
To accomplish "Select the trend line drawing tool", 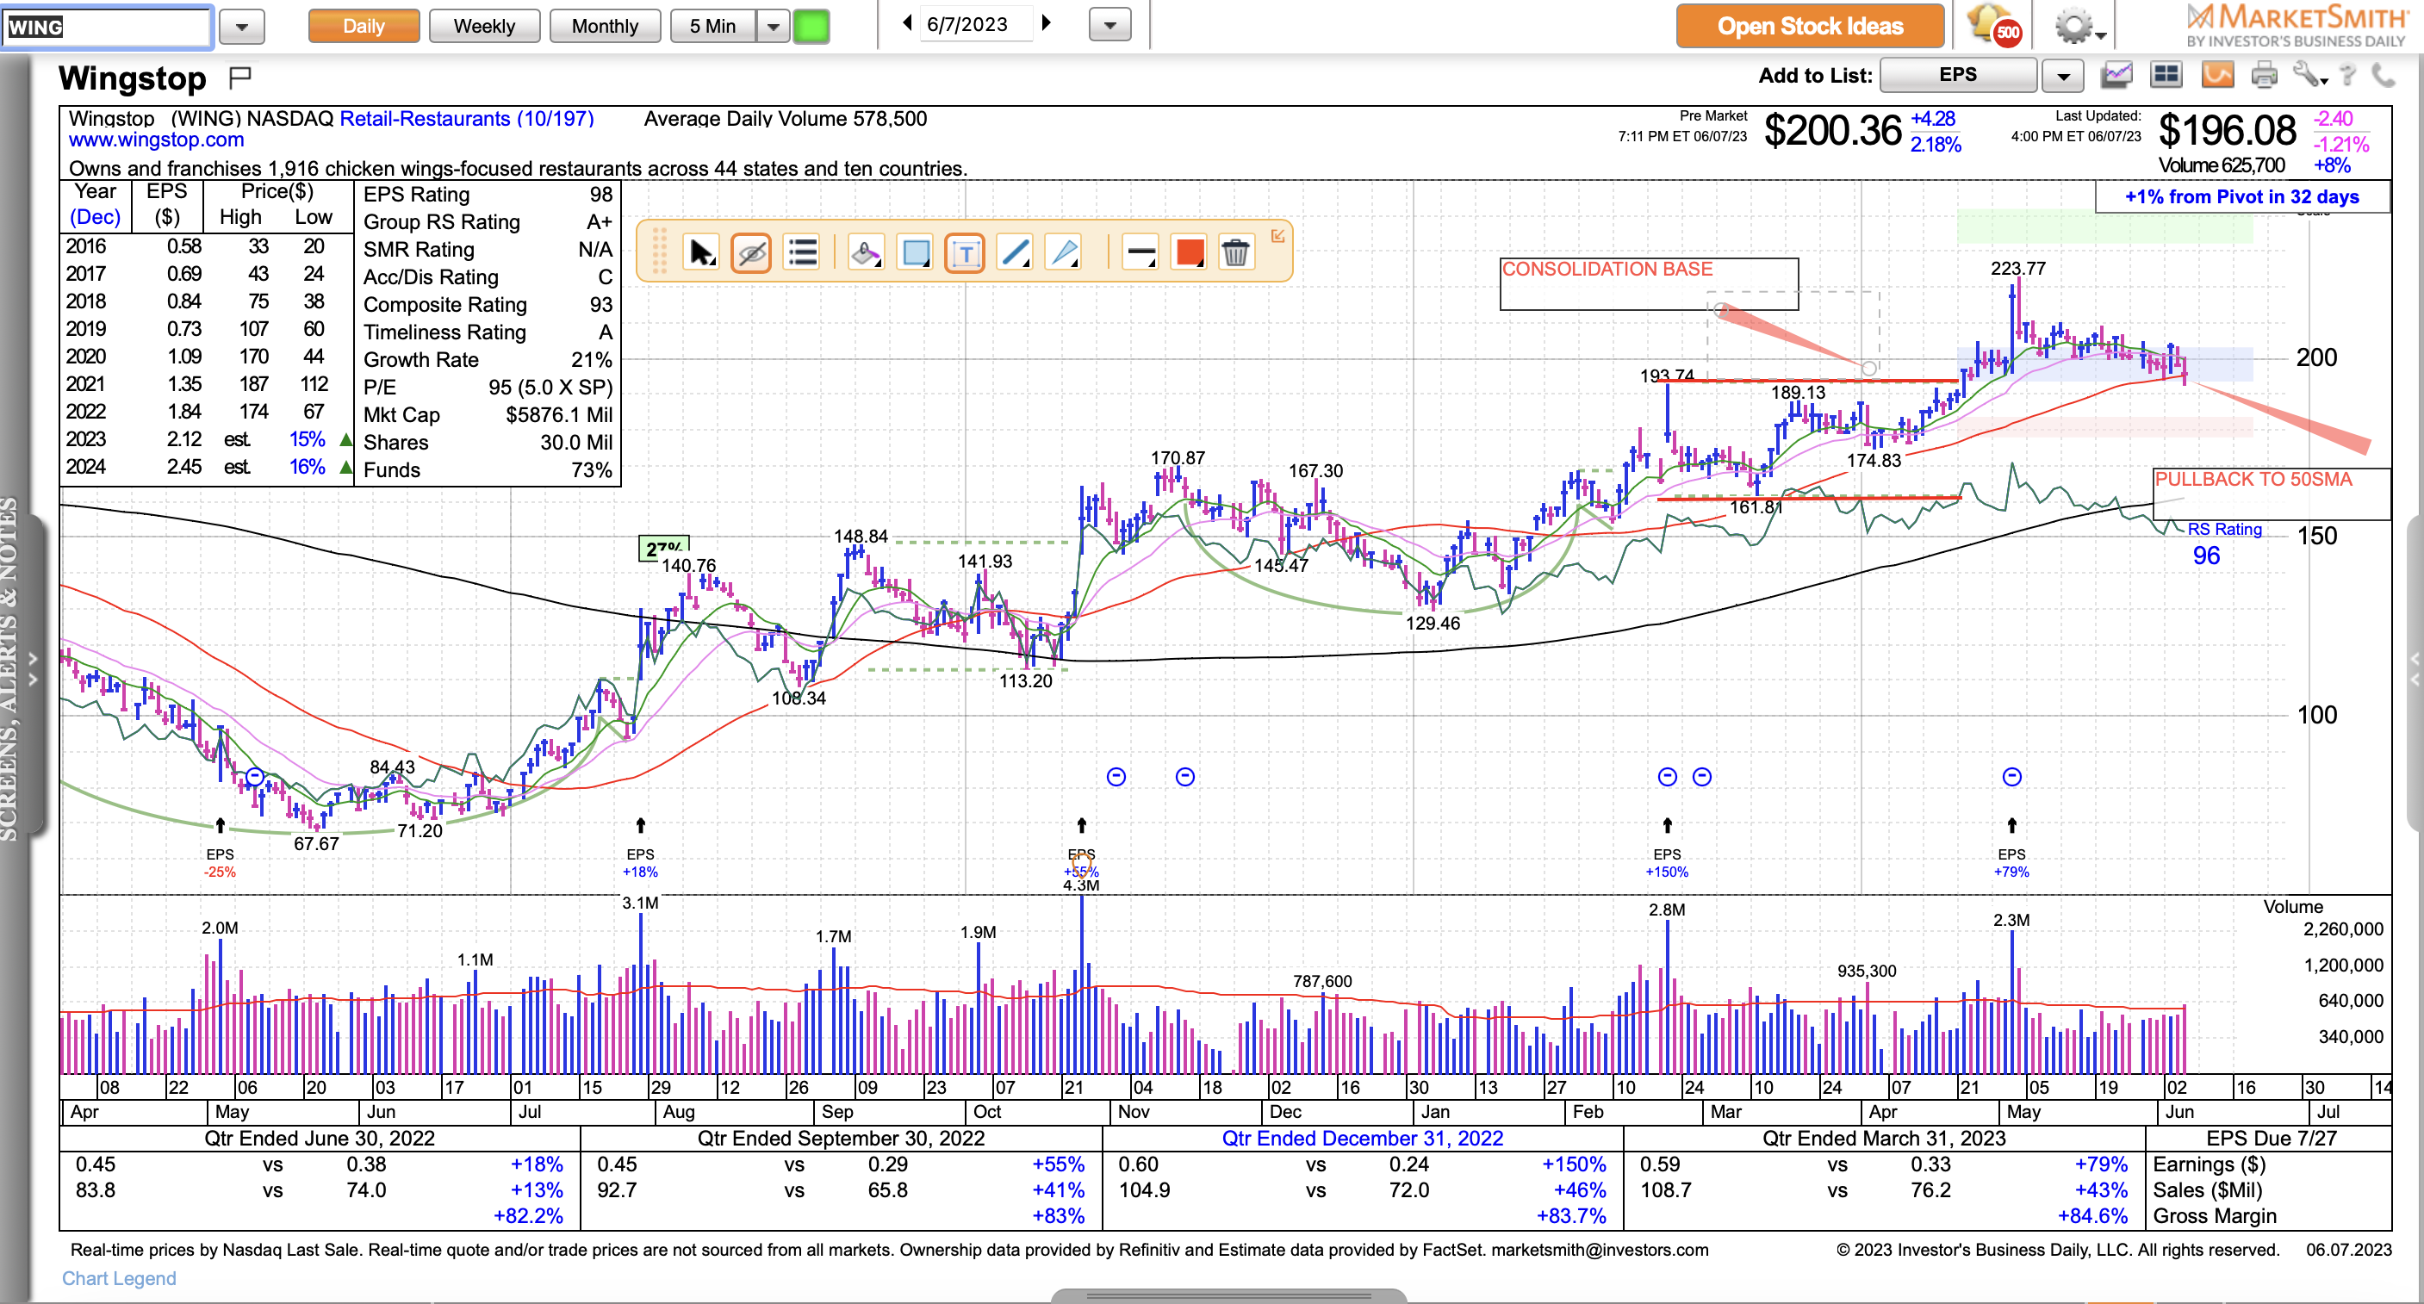I will 1016,252.
